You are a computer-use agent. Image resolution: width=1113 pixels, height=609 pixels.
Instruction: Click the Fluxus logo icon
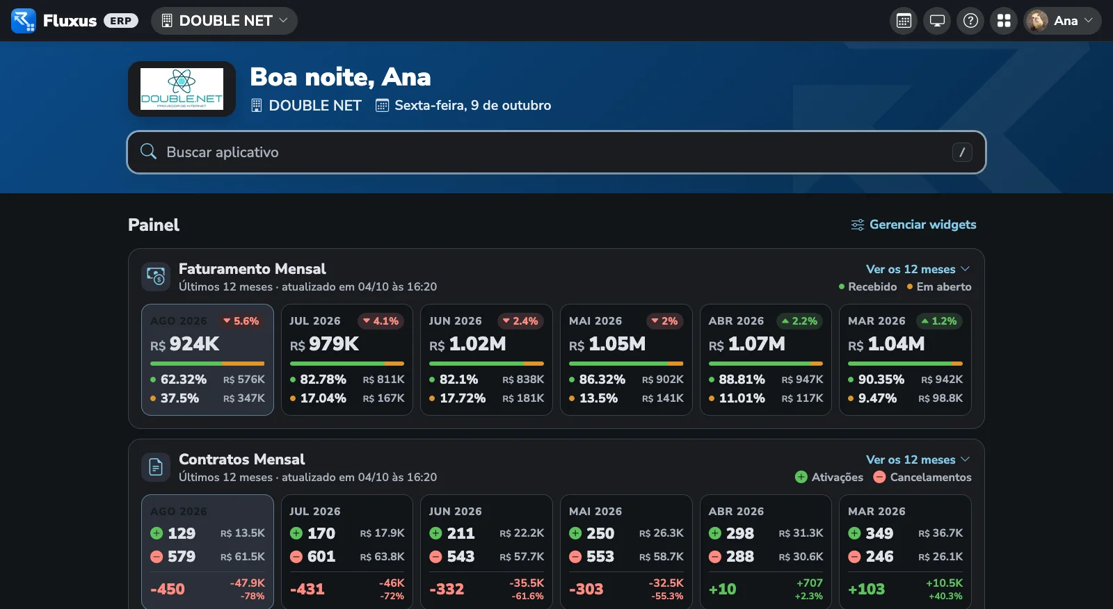[x=24, y=21]
